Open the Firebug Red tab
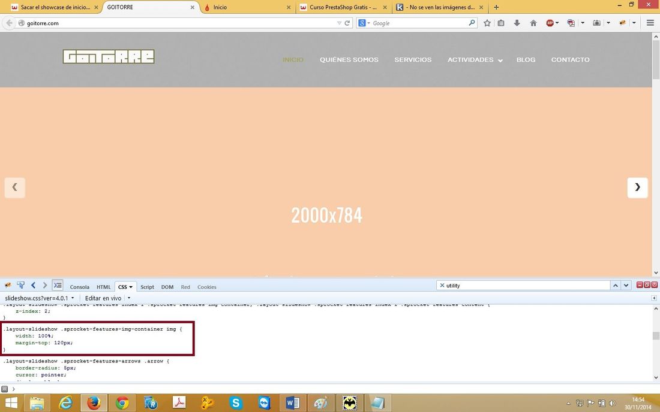Viewport: 660px width, 412px height. tap(185, 287)
